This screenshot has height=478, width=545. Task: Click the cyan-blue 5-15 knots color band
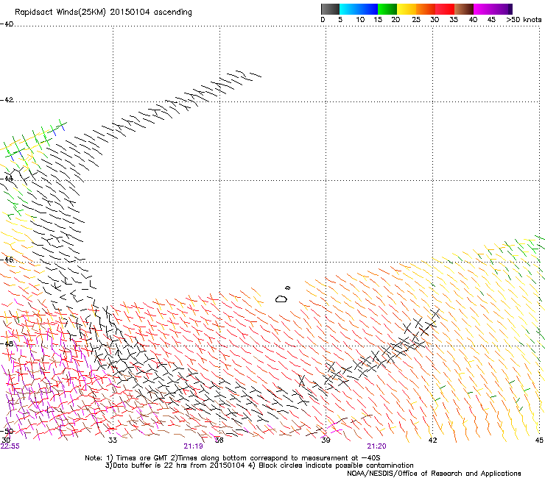click(x=359, y=9)
